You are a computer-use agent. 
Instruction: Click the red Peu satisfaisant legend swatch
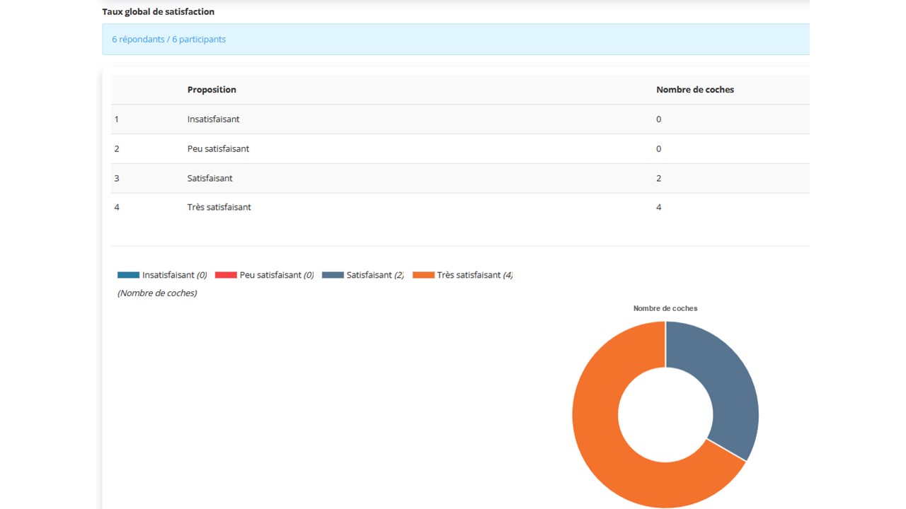coord(226,275)
